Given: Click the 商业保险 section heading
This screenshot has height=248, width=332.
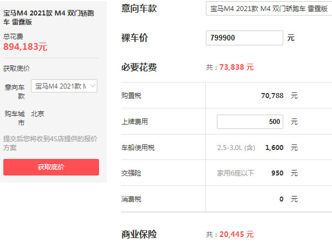Looking at the screenshot, I should [x=139, y=235].
